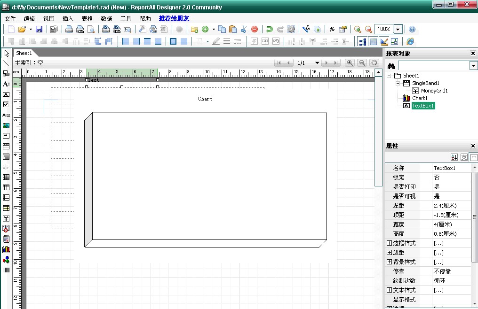Toggle the property grid panel button
The width and height of the screenshot is (478, 309).
point(373,41)
